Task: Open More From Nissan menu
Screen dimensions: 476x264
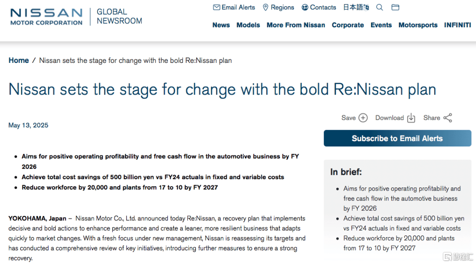Action: tap(296, 25)
